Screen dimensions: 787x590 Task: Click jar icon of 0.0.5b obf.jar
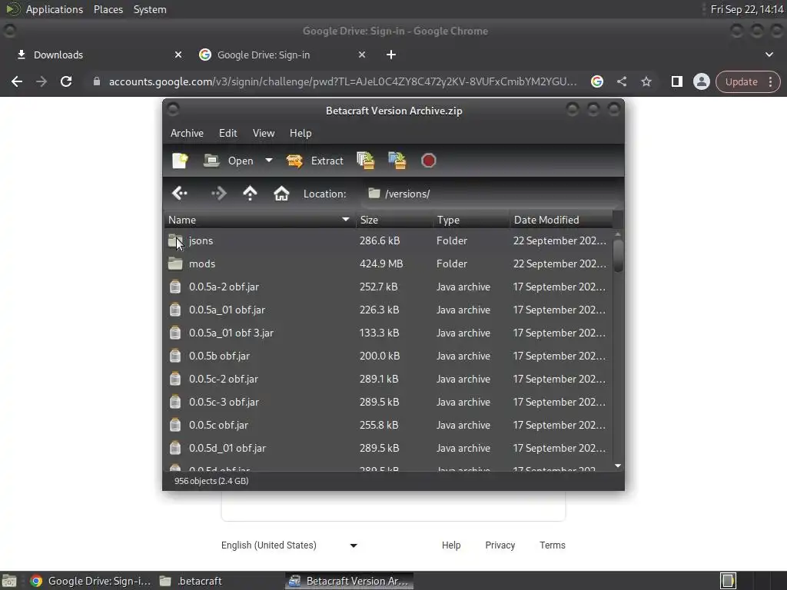tap(175, 356)
